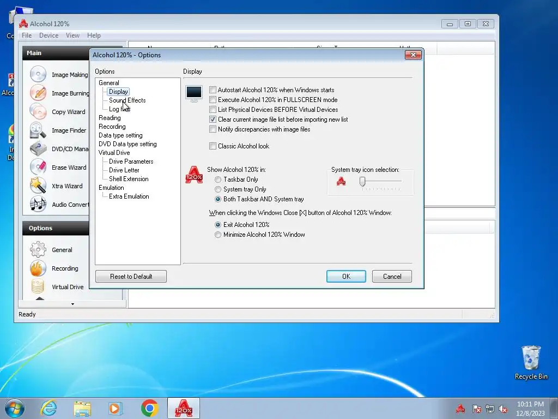Confirm options with OK button

(x=346, y=277)
